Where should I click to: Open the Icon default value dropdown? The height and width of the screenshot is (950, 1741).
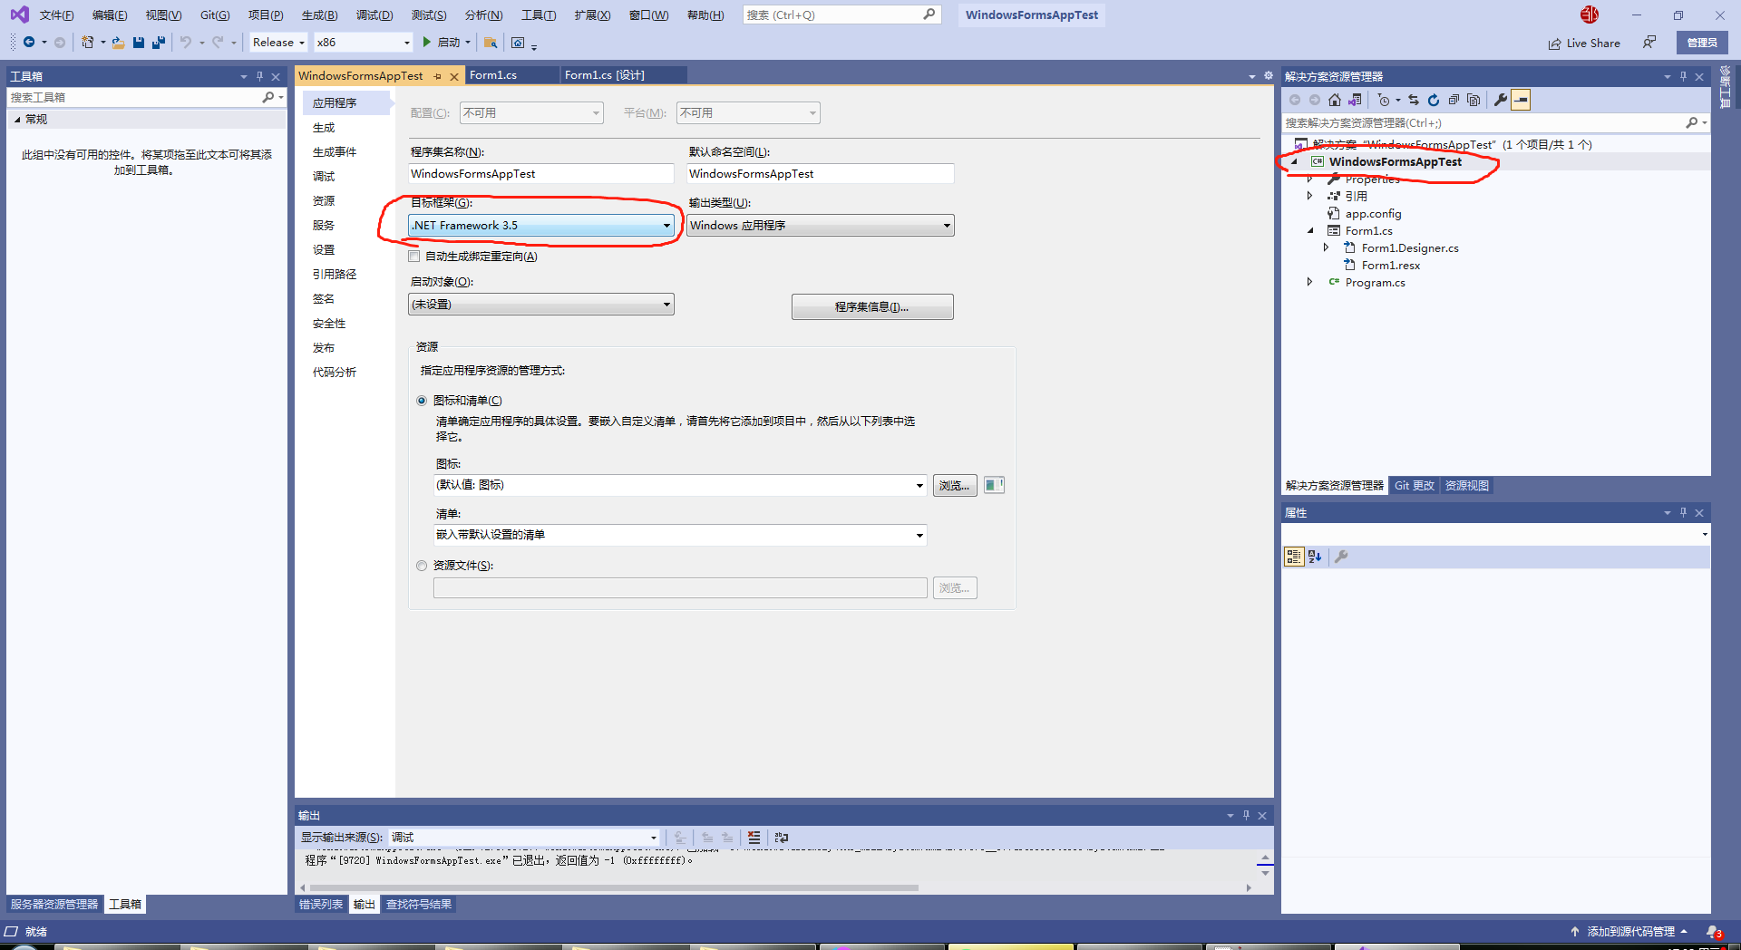point(680,485)
